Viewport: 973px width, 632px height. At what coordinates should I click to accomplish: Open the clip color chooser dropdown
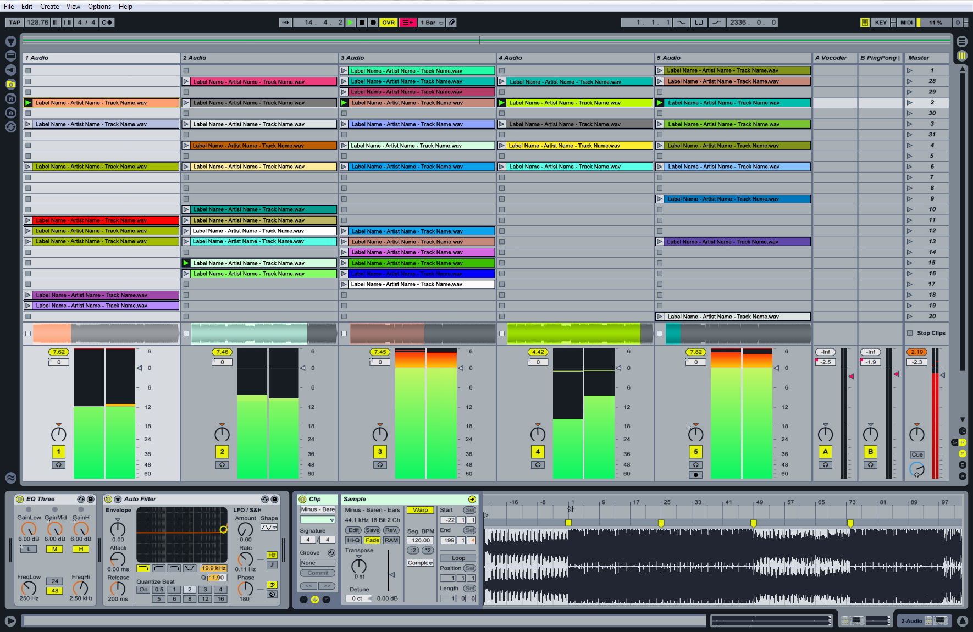(317, 520)
